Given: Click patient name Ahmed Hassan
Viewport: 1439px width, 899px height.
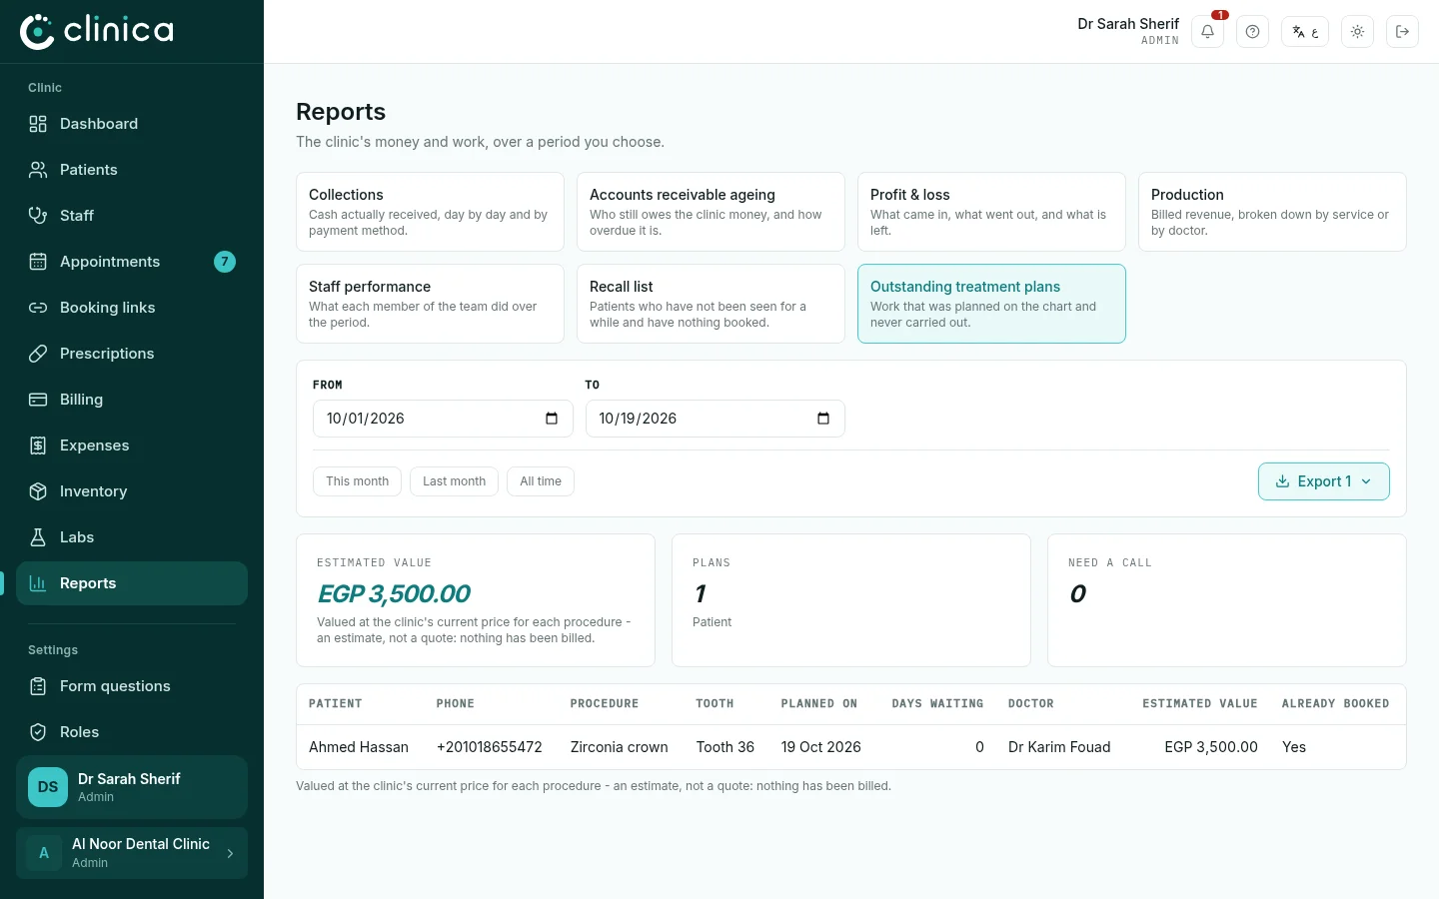Looking at the screenshot, I should click(x=359, y=747).
